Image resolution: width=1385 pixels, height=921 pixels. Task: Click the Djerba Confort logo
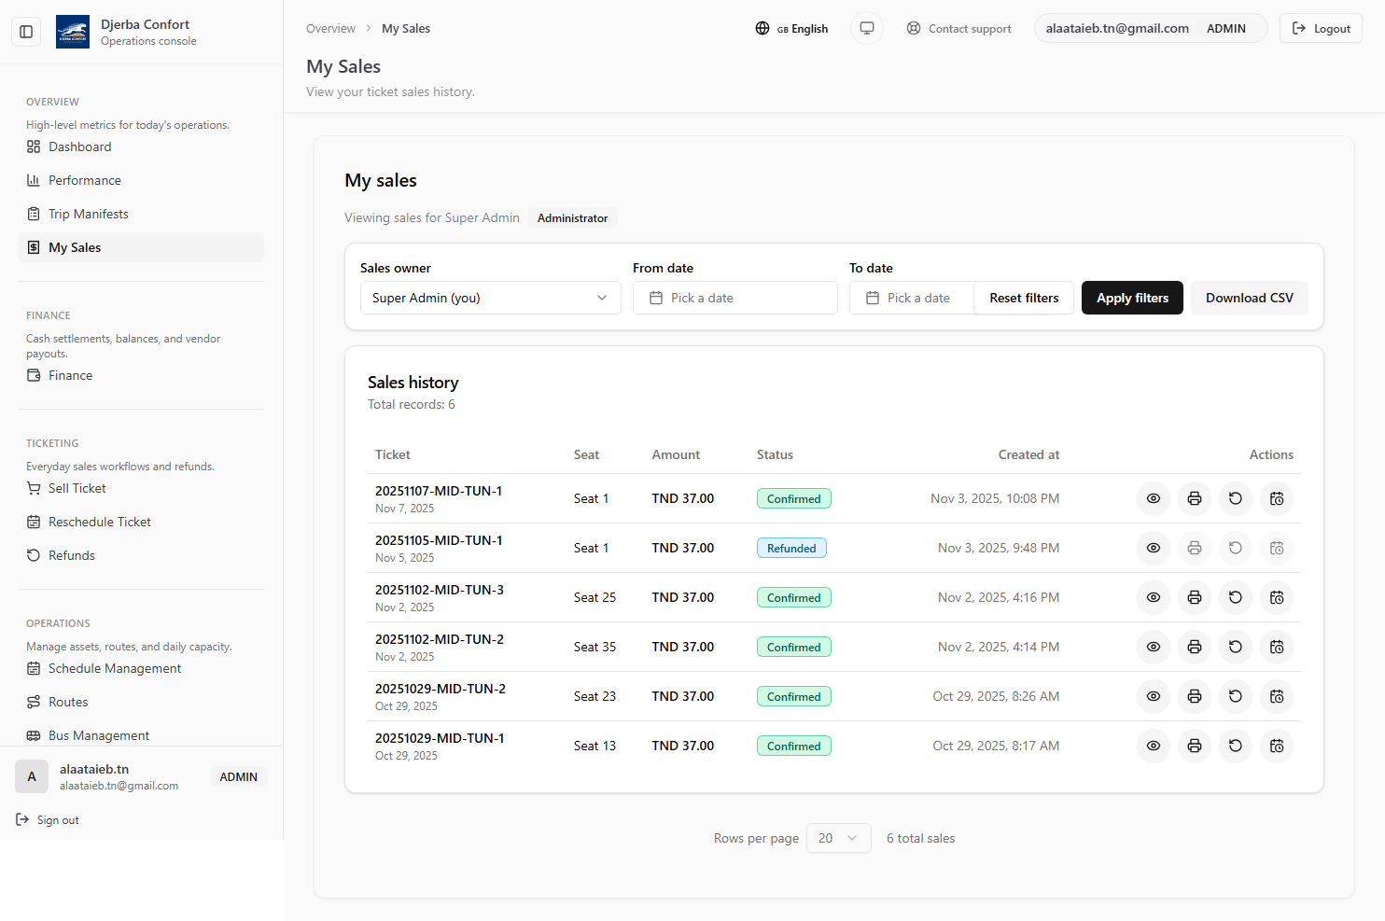73,32
